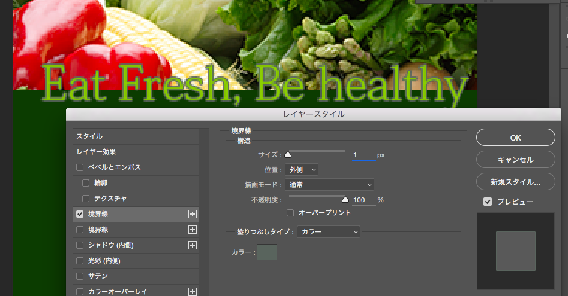Enable 光彩 (内側) checkbox
The image size is (568, 296).
(80, 261)
